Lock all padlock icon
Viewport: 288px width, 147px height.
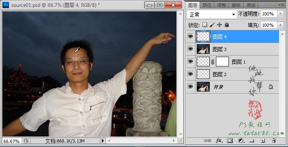pos(226,25)
